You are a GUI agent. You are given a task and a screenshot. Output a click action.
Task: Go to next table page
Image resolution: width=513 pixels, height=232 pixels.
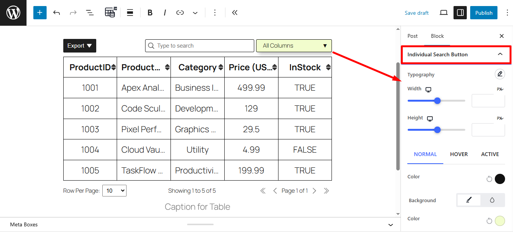coord(314,191)
